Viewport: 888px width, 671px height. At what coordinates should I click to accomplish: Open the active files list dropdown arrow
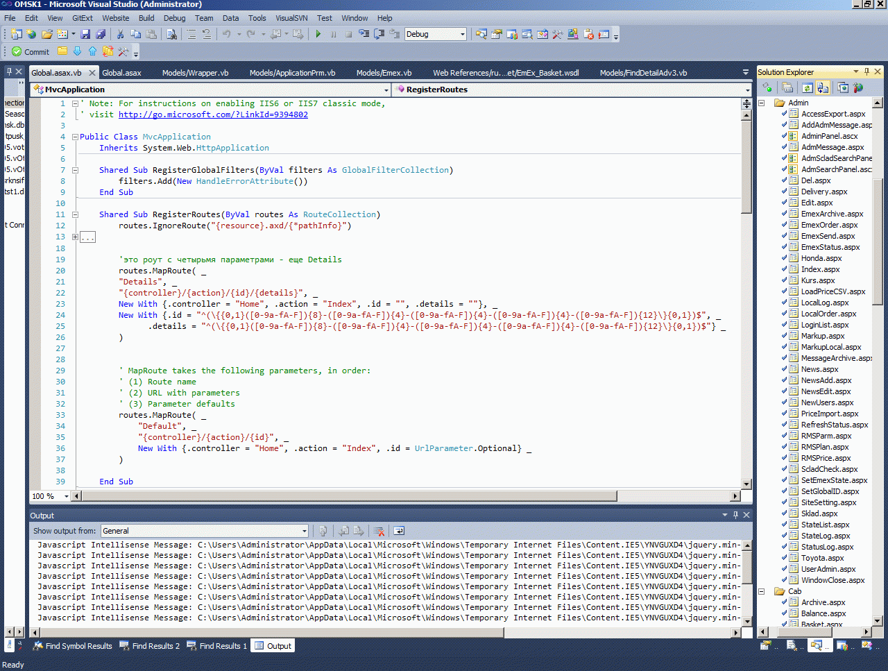[745, 72]
